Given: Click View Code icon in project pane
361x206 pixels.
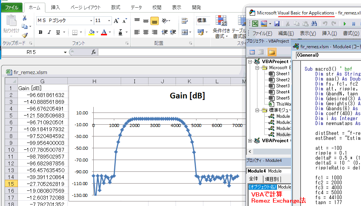Looking at the screenshot, I should [x=252, y=52].
